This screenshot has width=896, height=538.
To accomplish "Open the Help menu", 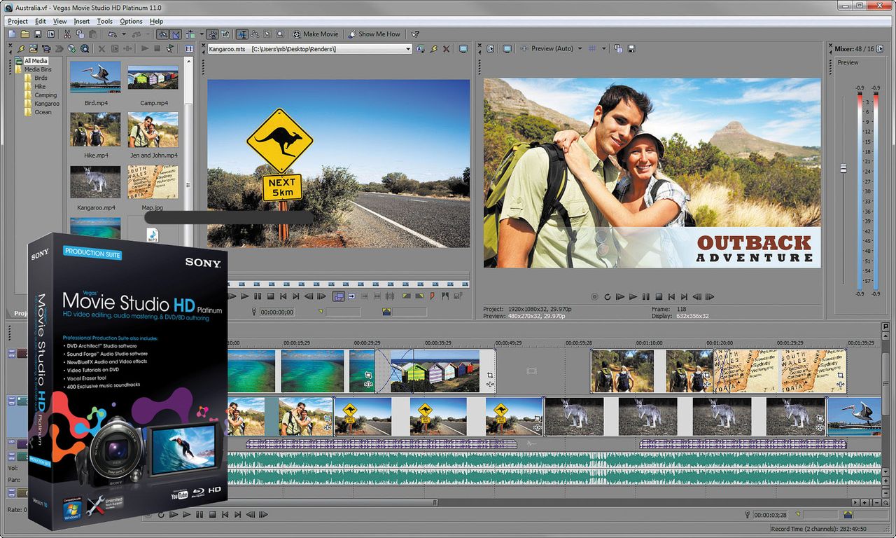I will pos(156,22).
